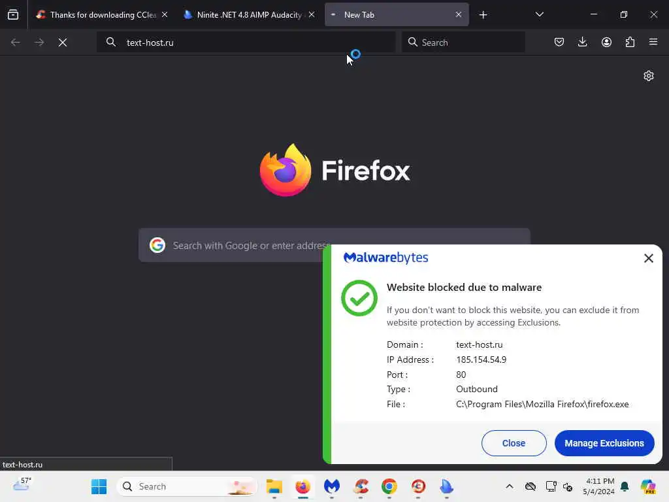This screenshot has width=669, height=502.
Task: Expand the list all tabs chevron
Action: 539,14
